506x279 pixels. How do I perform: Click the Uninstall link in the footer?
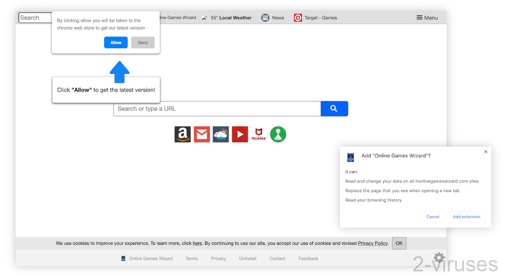tap(248, 258)
